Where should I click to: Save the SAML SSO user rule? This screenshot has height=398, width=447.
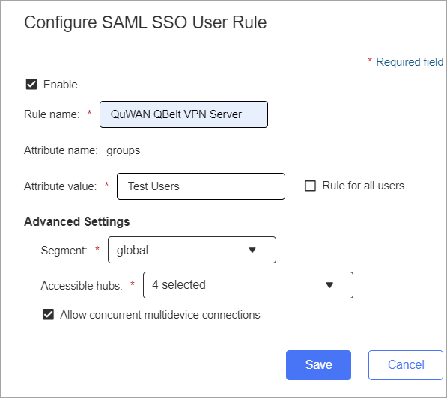point(318,365)
